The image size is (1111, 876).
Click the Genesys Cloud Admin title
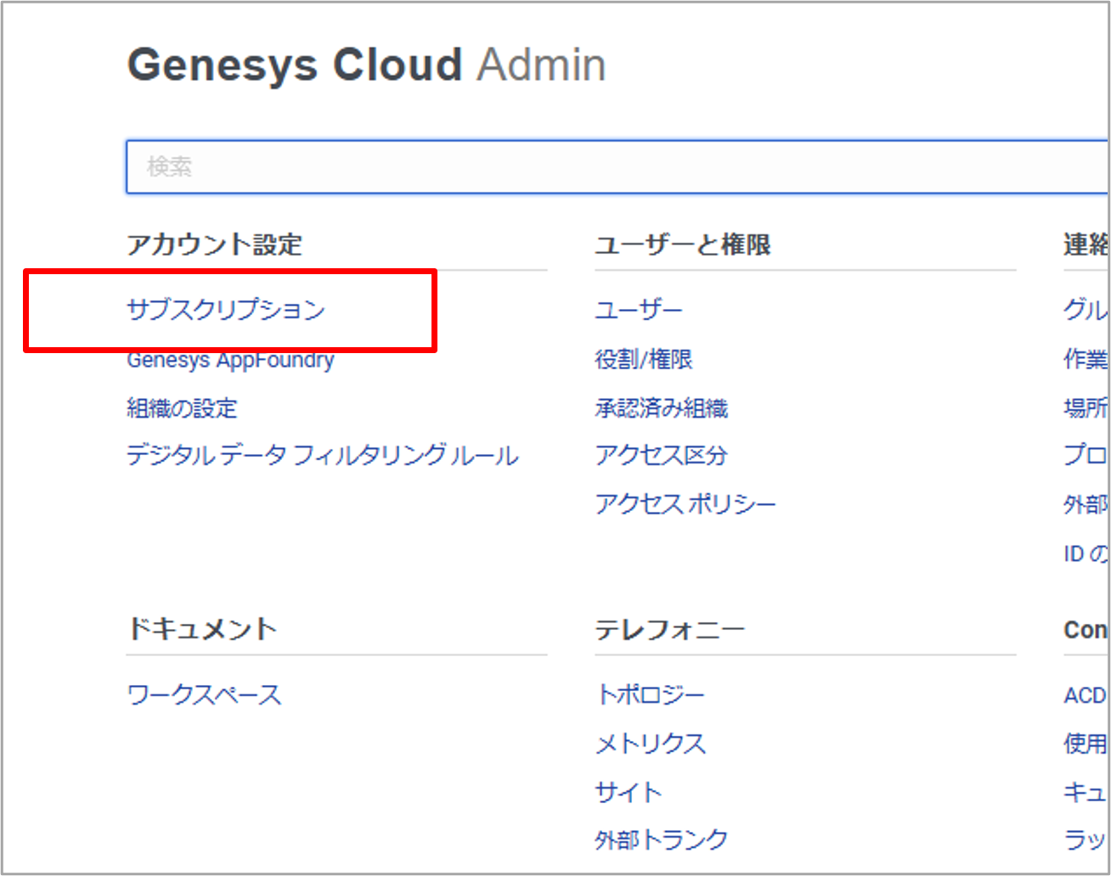pos(366,65)
